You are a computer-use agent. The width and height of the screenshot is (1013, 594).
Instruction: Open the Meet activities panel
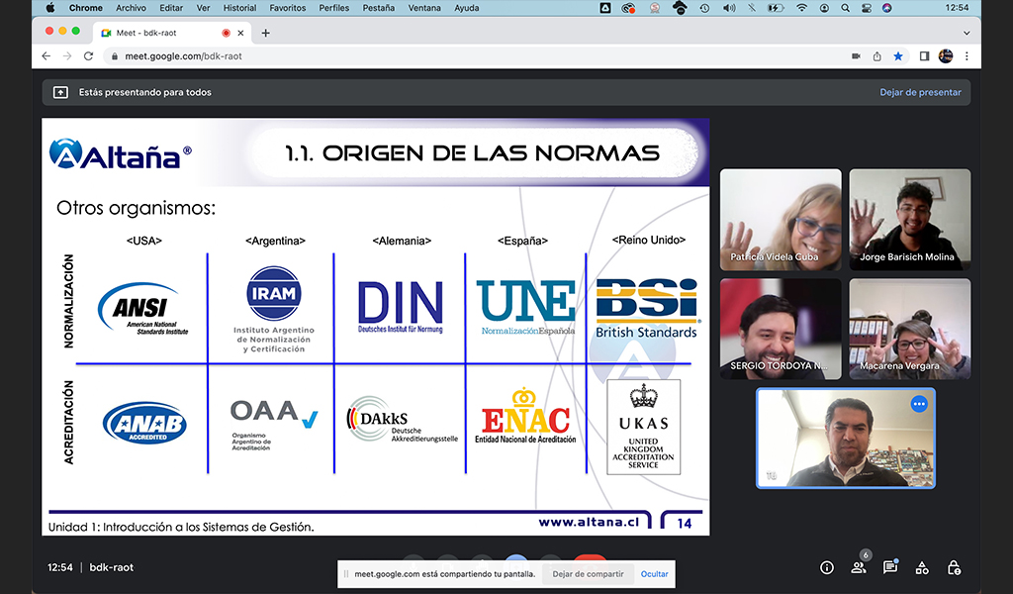[x=922, y=567]
